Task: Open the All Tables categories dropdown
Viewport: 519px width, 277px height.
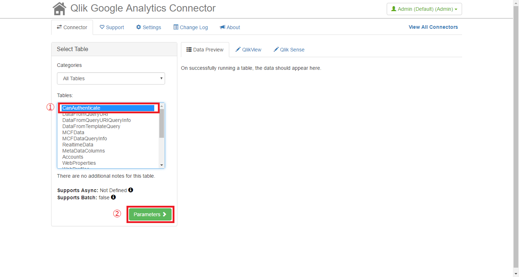Action: 111,78
